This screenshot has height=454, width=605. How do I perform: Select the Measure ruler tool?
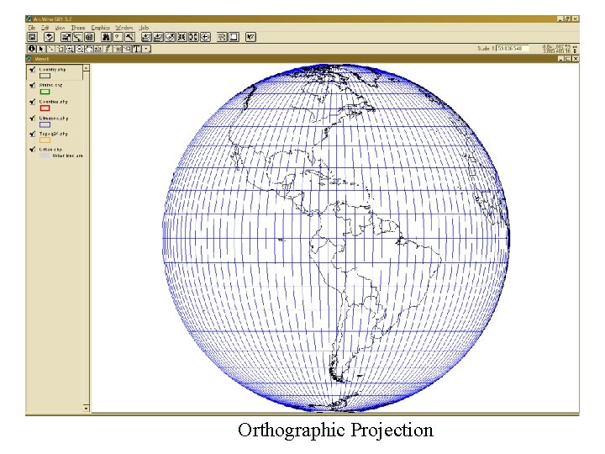(x=98, y=49)
